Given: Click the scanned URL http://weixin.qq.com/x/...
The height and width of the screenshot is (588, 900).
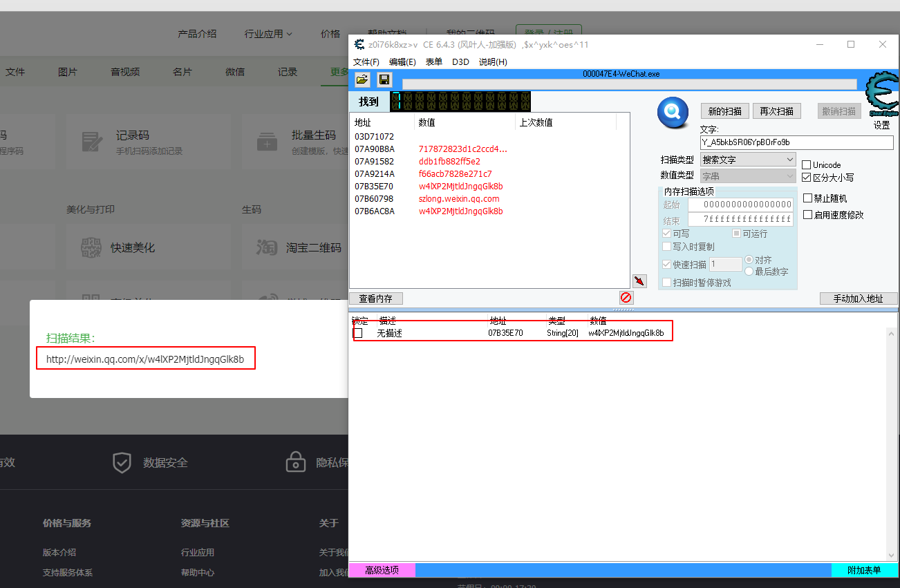Looking at the screenshot, I should coord(145,359).
